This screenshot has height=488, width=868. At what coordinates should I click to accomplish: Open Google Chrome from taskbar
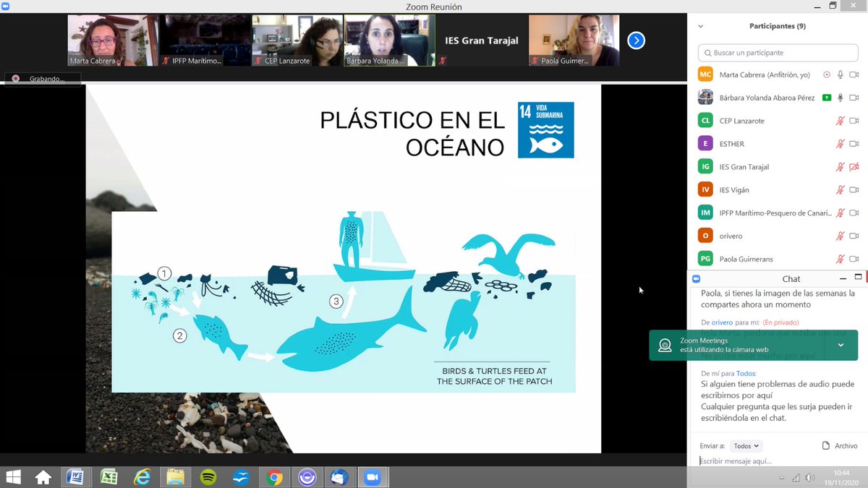(x=273, y=477)
